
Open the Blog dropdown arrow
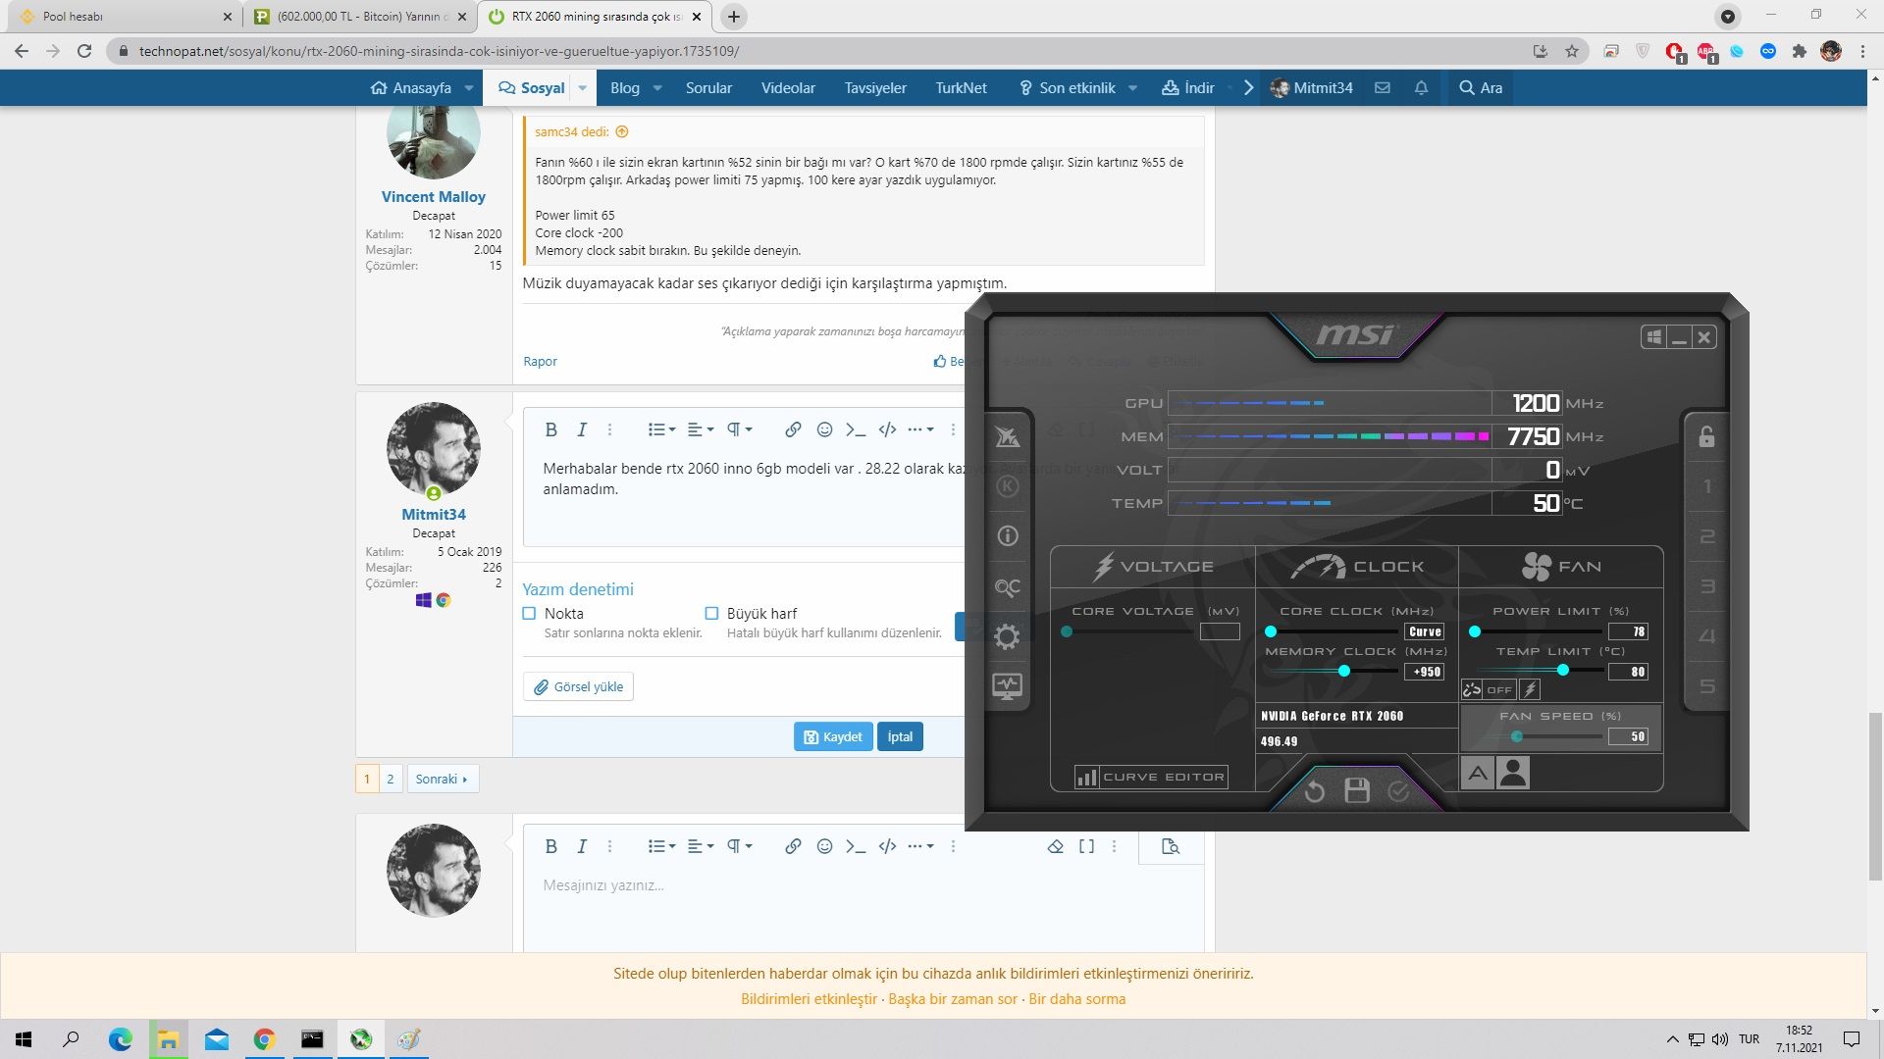point(657,88)
